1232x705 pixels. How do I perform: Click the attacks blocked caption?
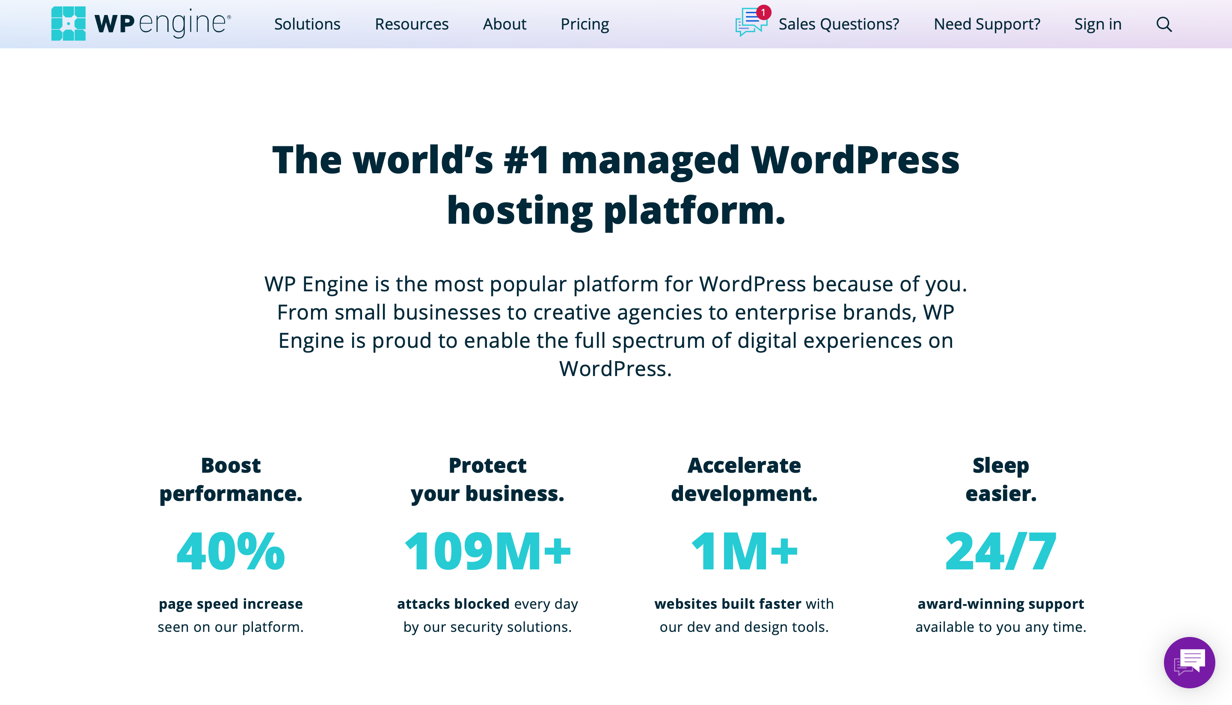(487, 615)
